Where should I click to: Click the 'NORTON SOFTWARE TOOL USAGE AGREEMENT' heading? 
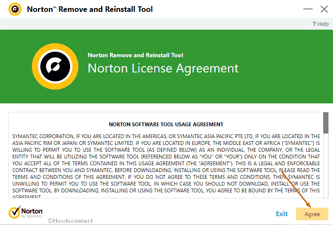point(166,125)
